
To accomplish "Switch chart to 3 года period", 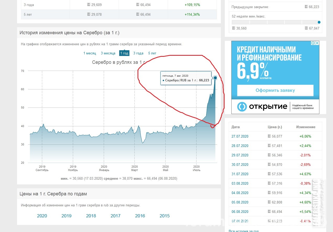I will click(138, 53).
